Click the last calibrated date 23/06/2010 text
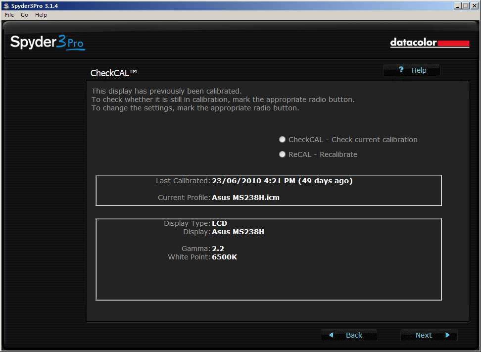This screenshot has width=481, height=352. click(x=282, y=181)
